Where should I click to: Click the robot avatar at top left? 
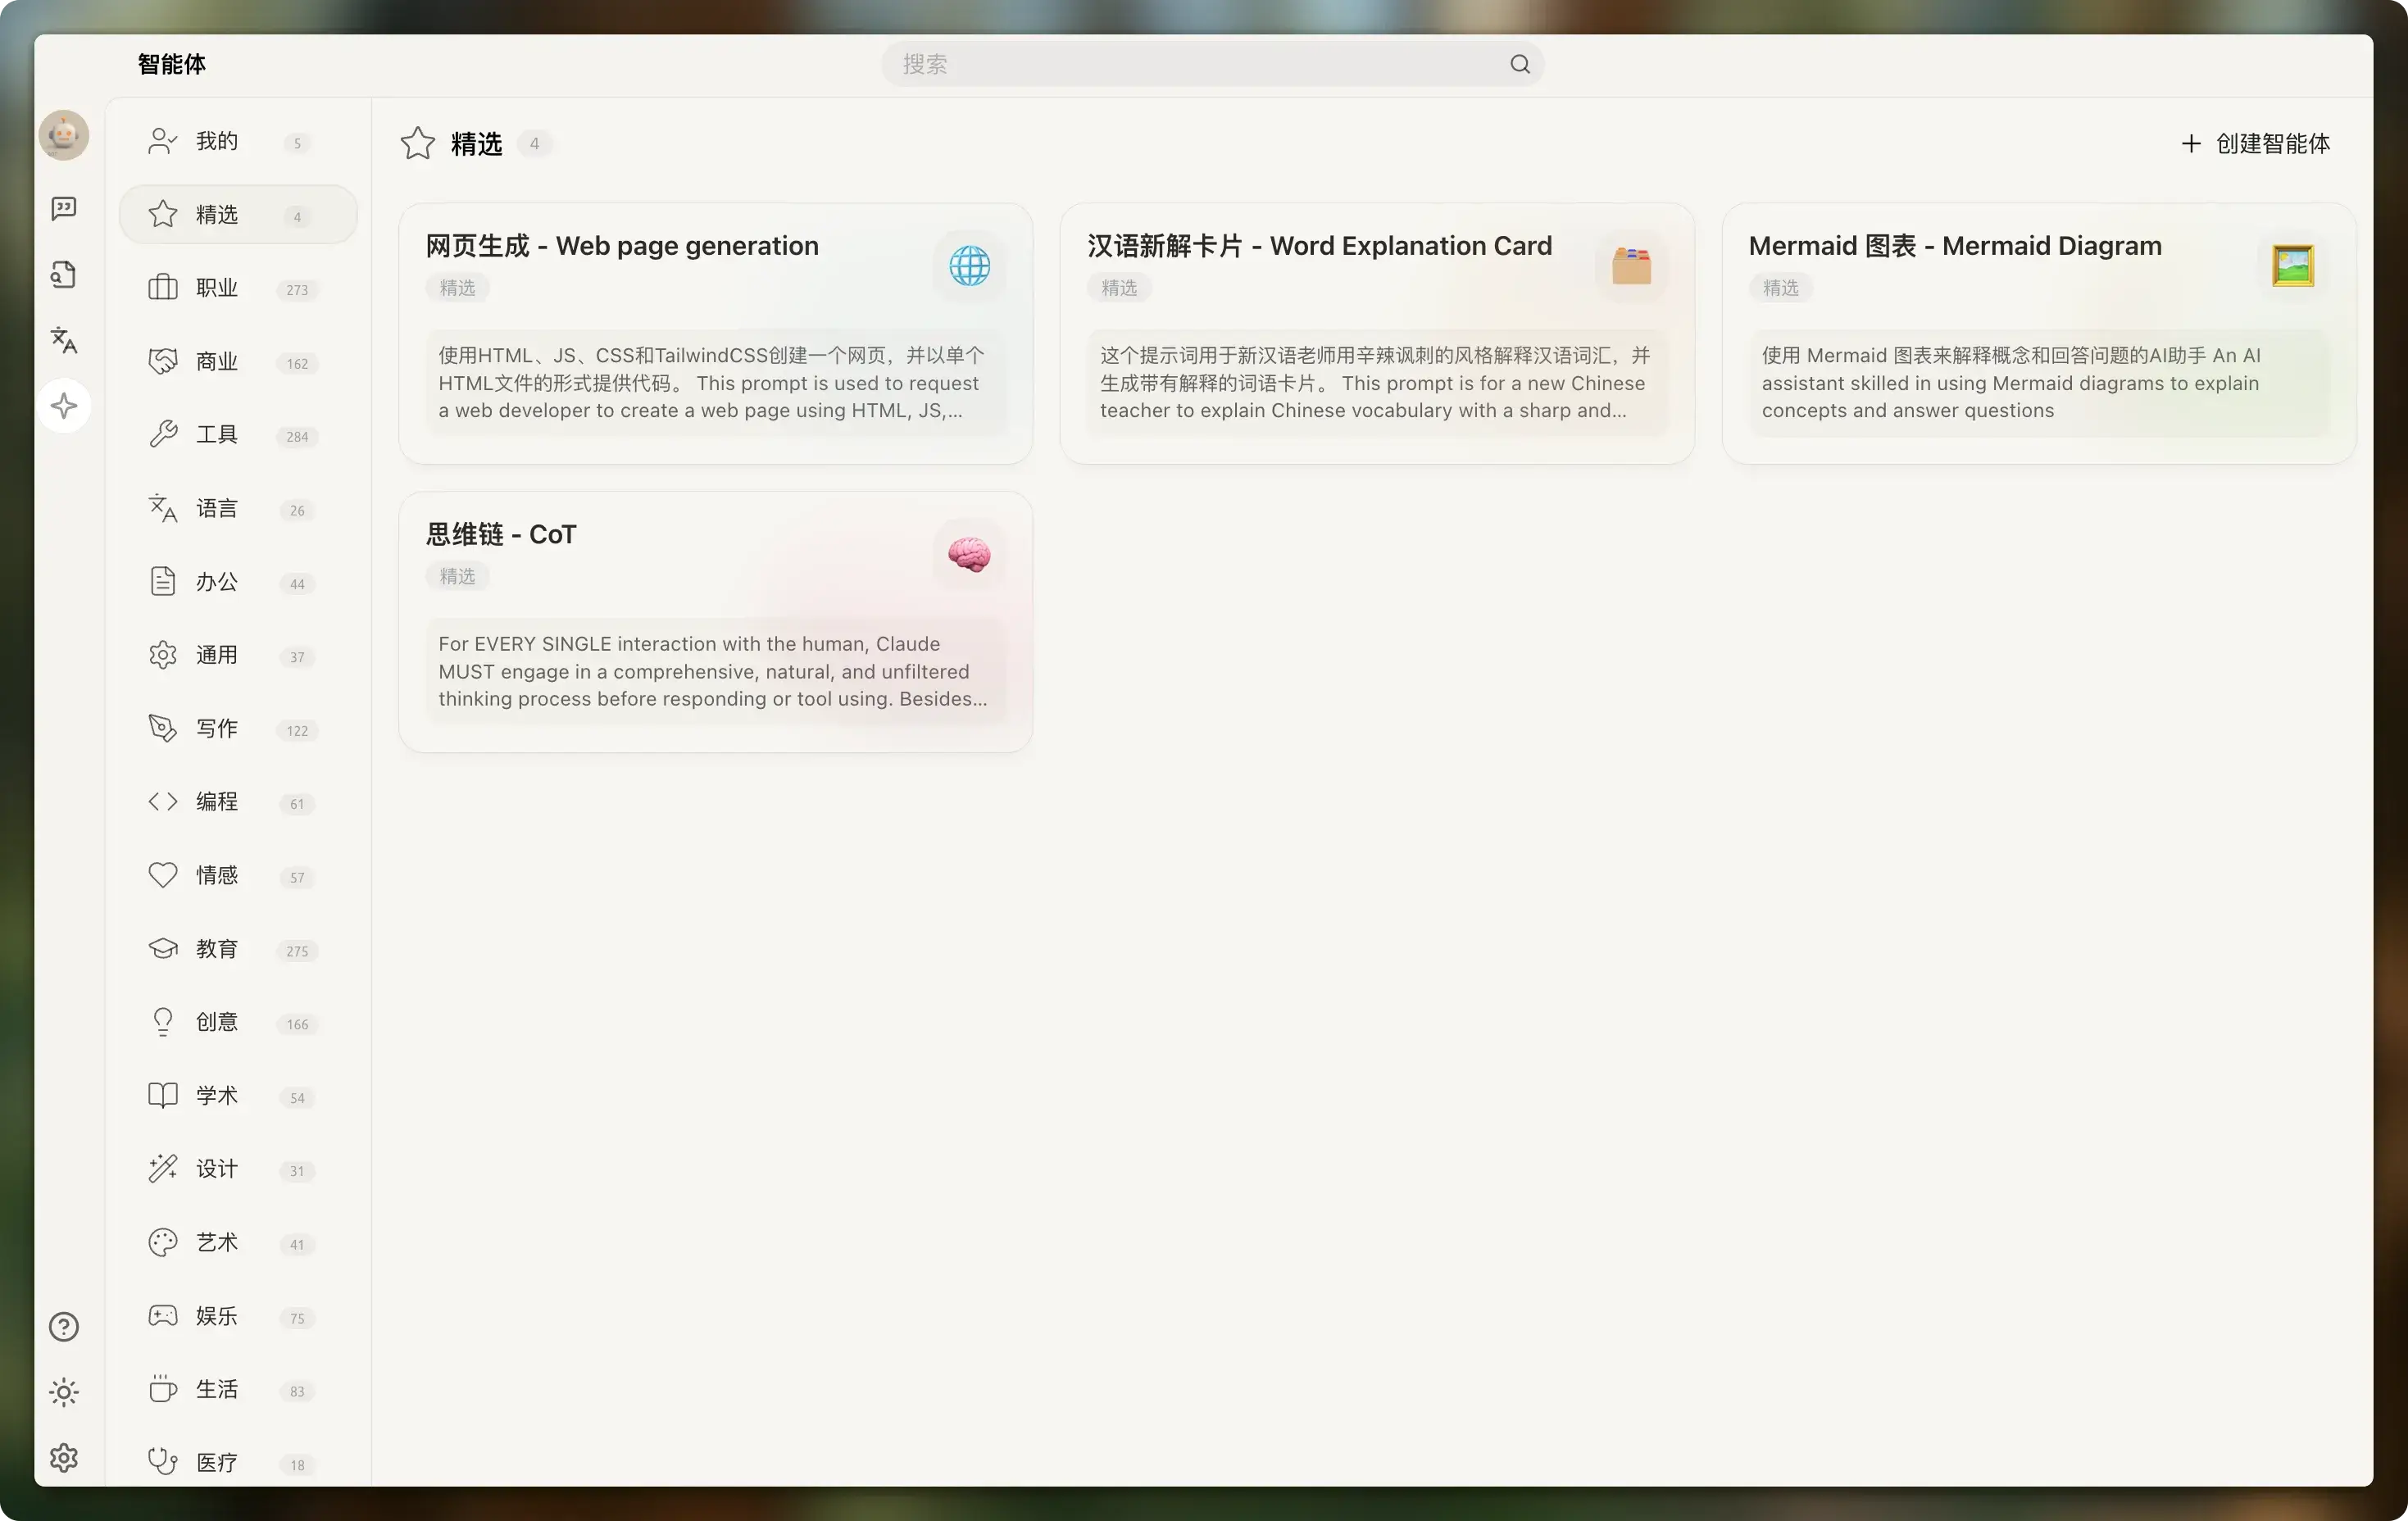pyautogui.click(x=64, y=135)
